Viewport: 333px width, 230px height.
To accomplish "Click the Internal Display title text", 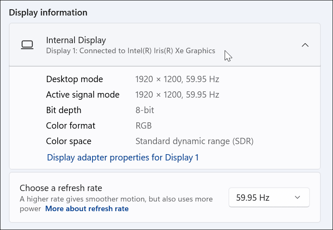I will pos(76,40).
